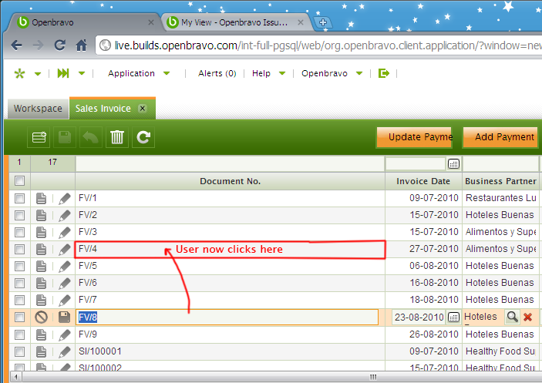Open form view icon for SI/100001
This screenshot has width=542, height=383.
(41, 351)
